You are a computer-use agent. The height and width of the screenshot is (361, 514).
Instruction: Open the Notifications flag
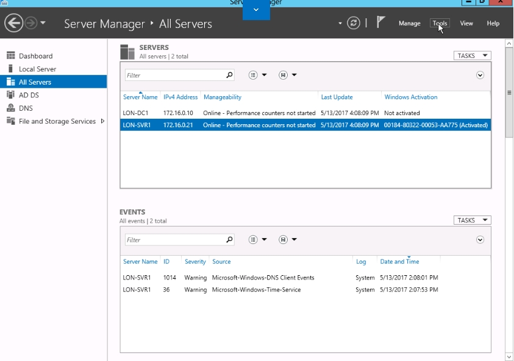click(380, 23)
